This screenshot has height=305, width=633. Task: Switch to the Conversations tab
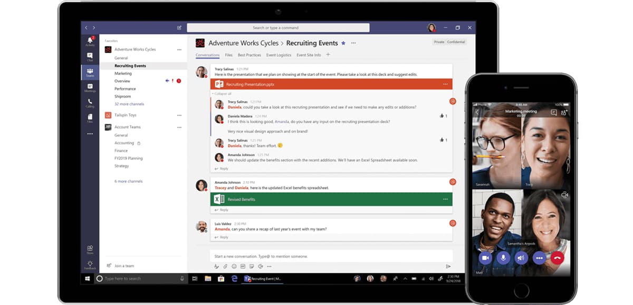207,55
